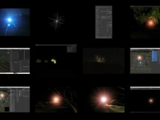Click the grey info overlay box above green smoke

[72, 49]
